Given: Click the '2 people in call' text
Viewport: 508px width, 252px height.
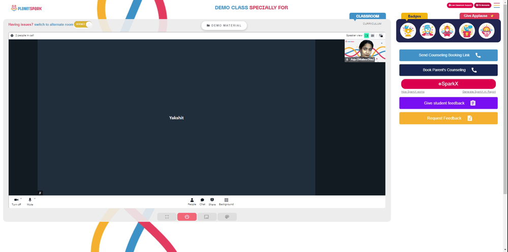Looking at the screenshot, I should 24,36.
